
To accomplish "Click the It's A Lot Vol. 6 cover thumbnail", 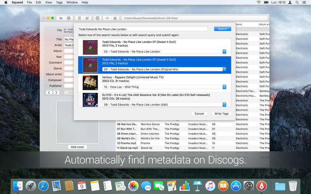I will [90, 100].
